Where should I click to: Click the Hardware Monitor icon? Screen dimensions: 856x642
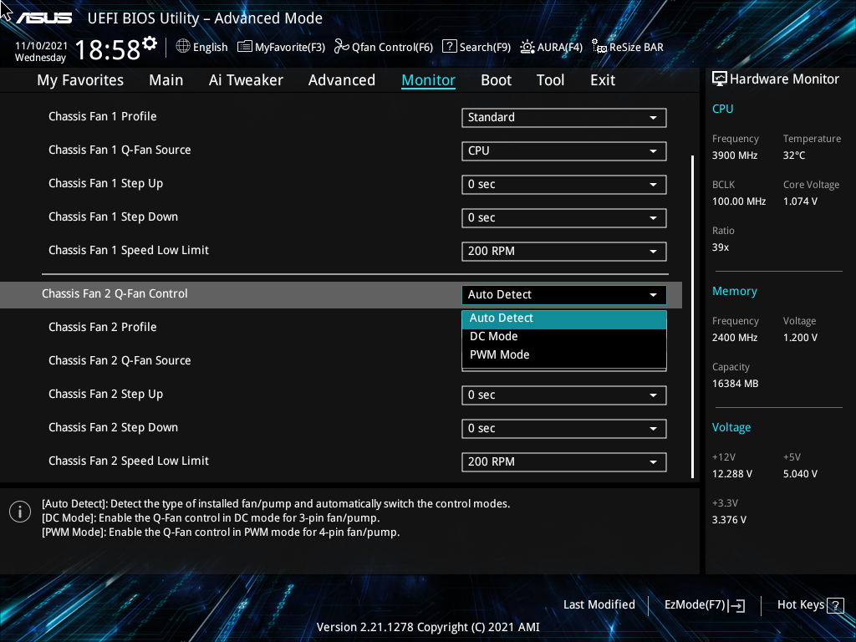(x=720, y=79)
